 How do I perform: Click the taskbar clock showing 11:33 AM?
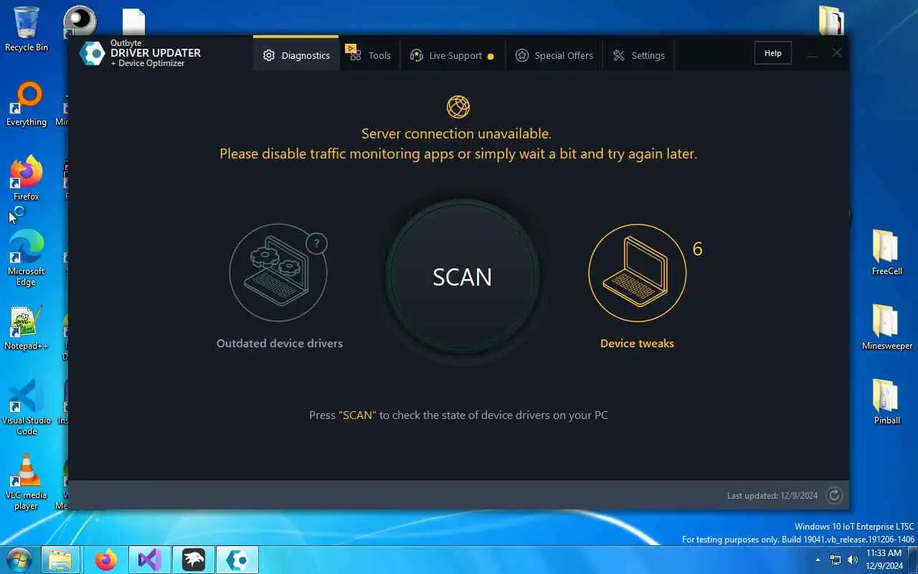point(884,560)
